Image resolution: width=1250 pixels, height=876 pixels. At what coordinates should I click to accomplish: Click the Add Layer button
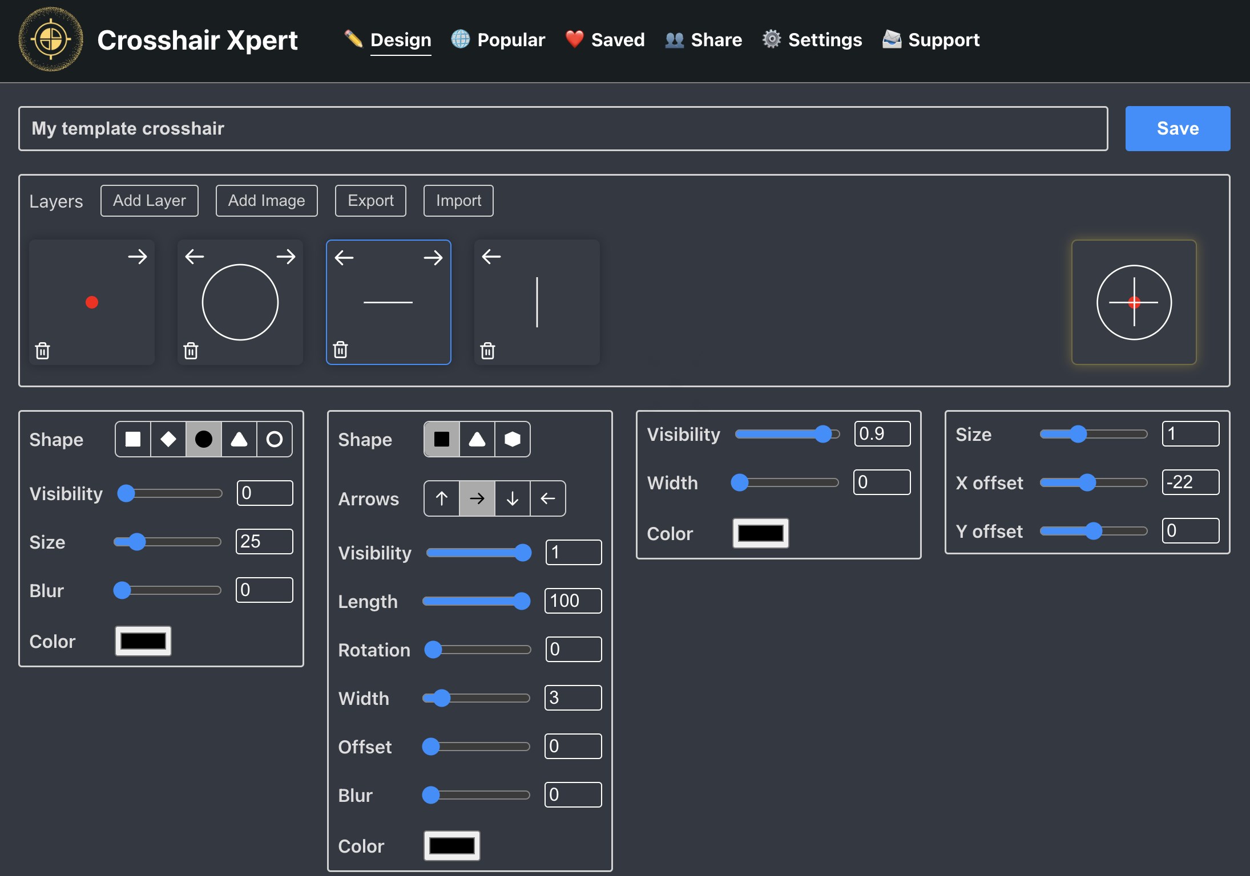(150, 201)
